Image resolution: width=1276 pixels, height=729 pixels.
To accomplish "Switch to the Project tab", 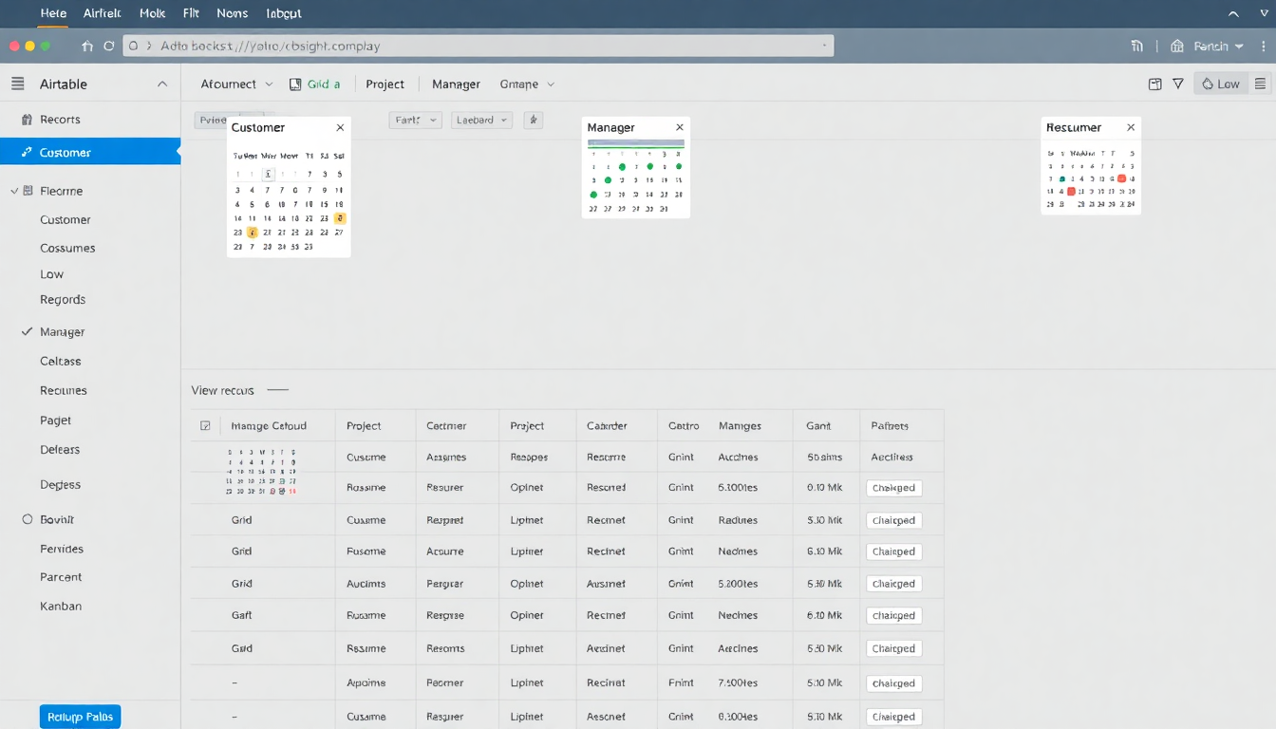I will point(385,84).
